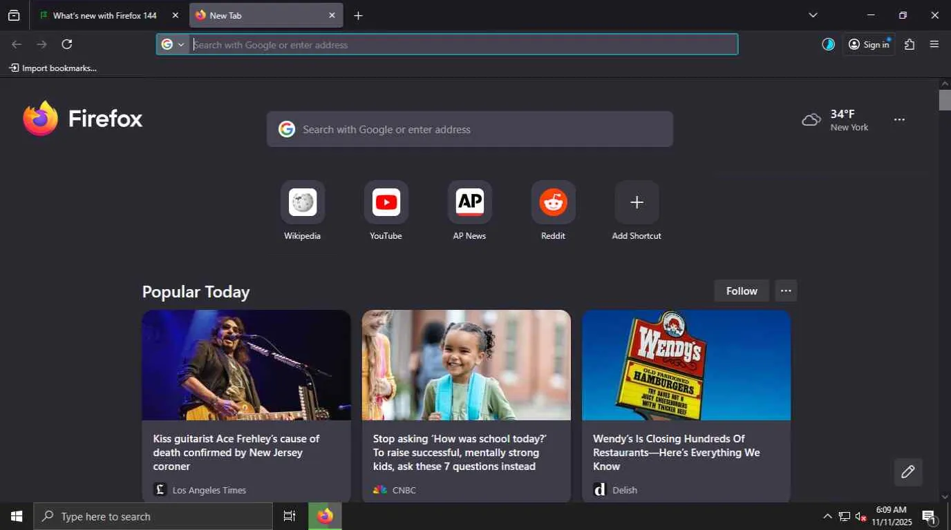
Task: Show hidden system tray icons
Action: point(827,516)
